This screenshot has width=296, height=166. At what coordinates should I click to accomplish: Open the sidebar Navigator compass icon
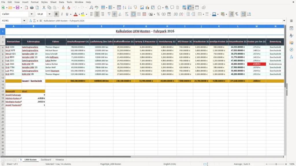pos(291,50)
